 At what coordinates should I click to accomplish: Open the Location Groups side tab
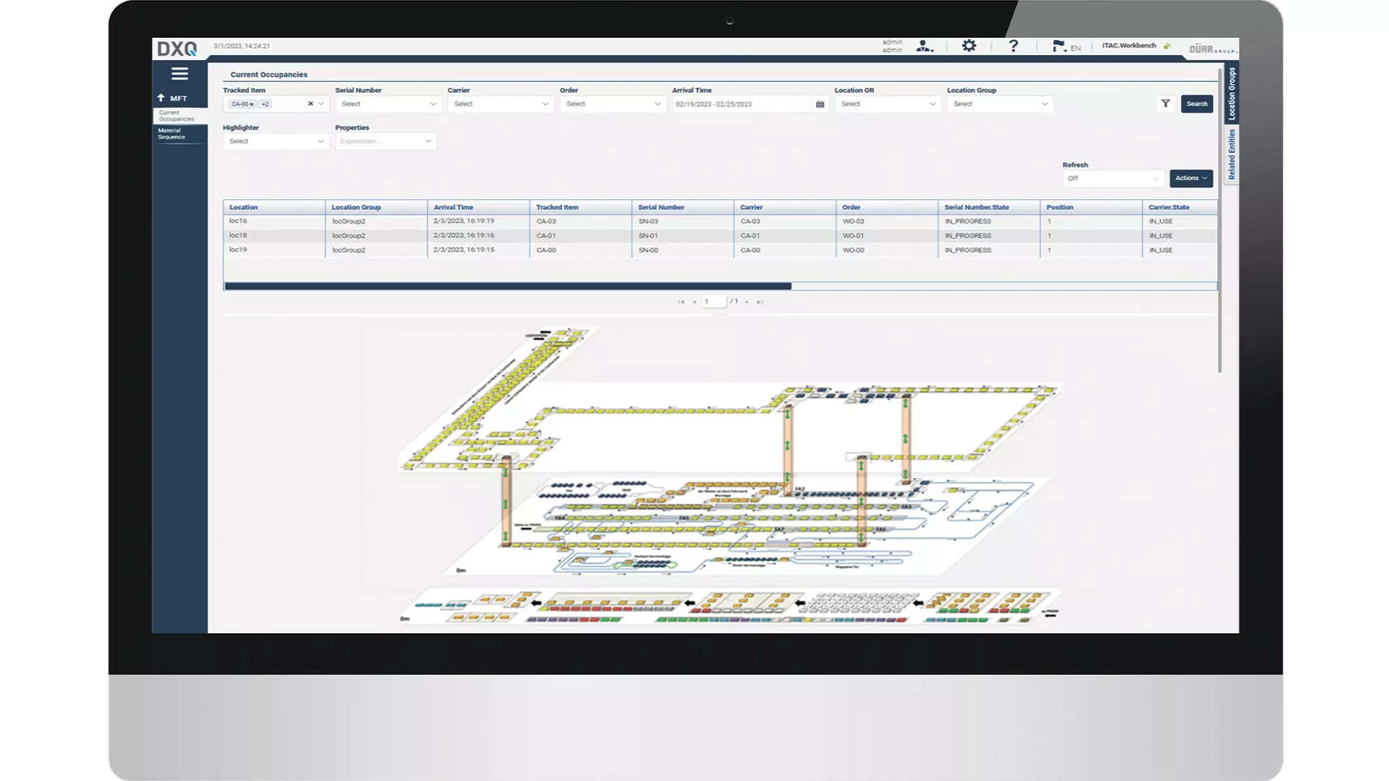point(1231,93)
